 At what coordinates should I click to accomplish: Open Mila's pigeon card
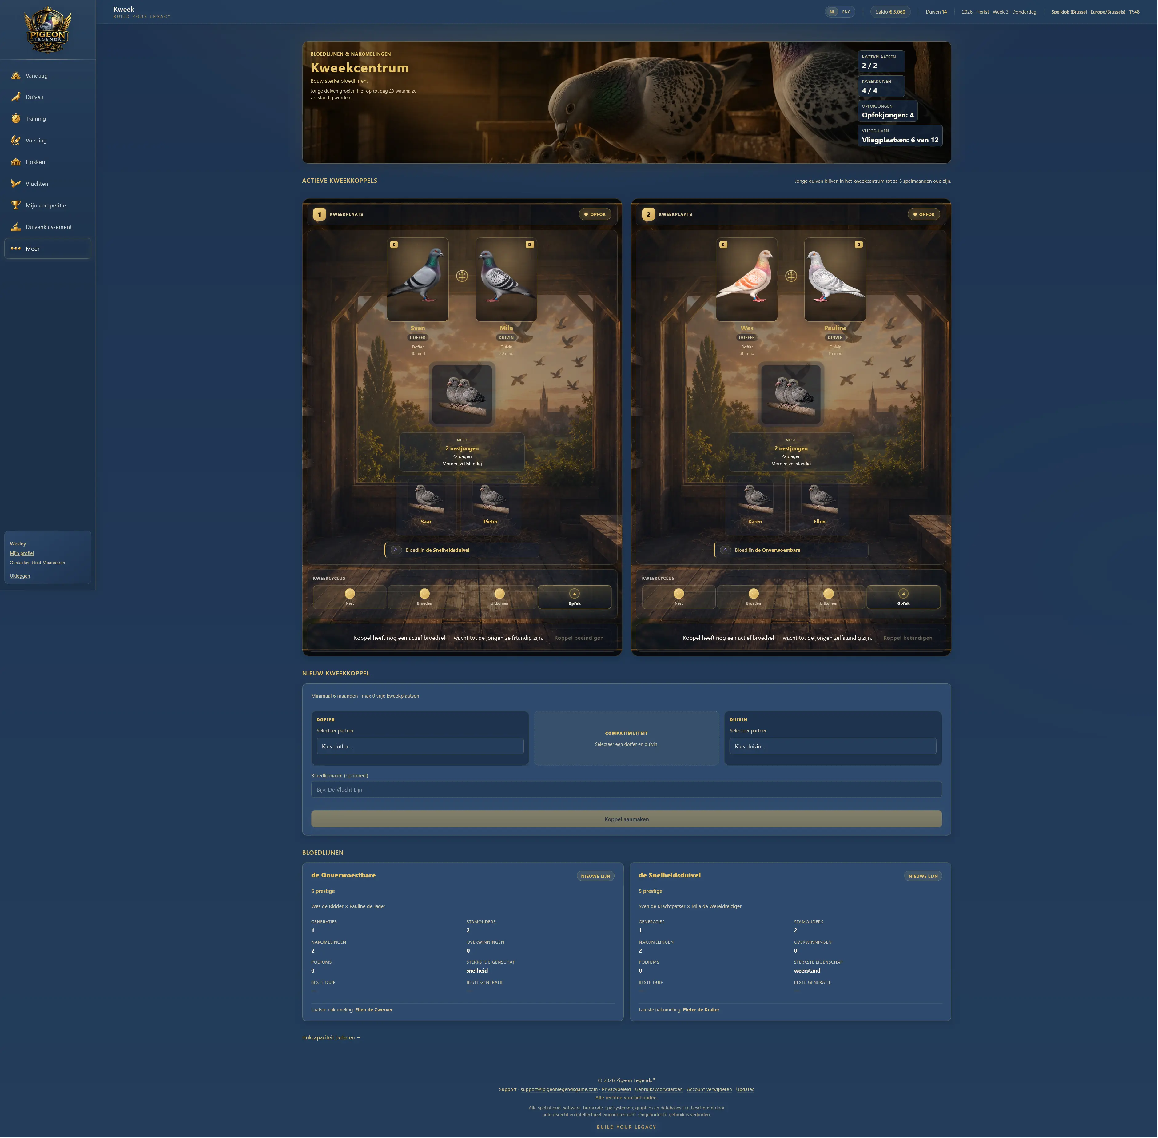[x=506, y=280]
